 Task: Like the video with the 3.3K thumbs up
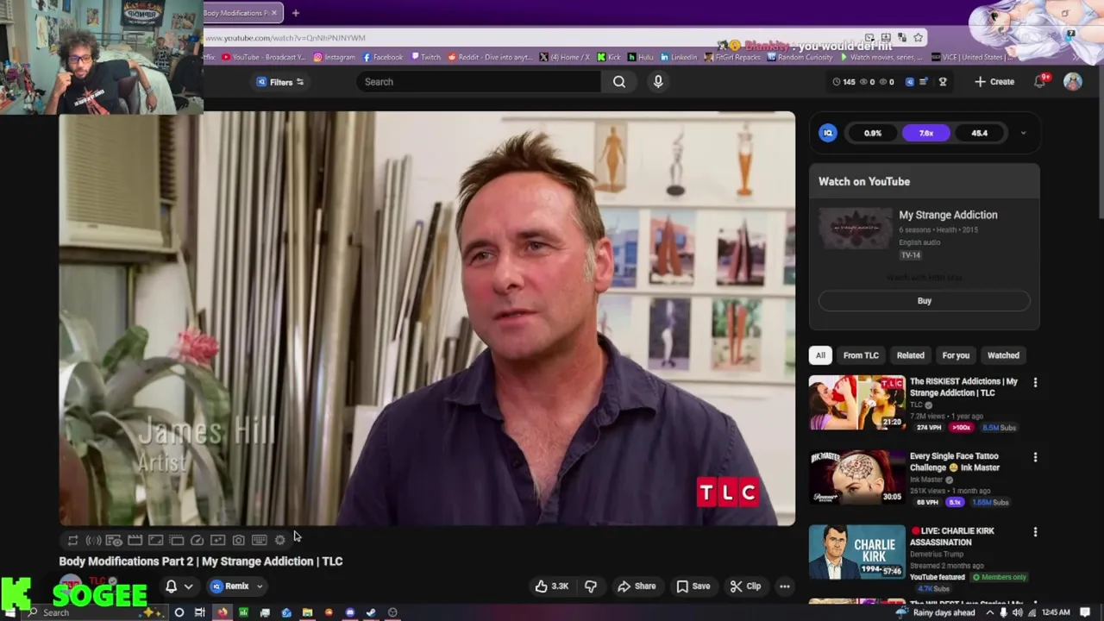pyautogui.click(x=551, y=586)
